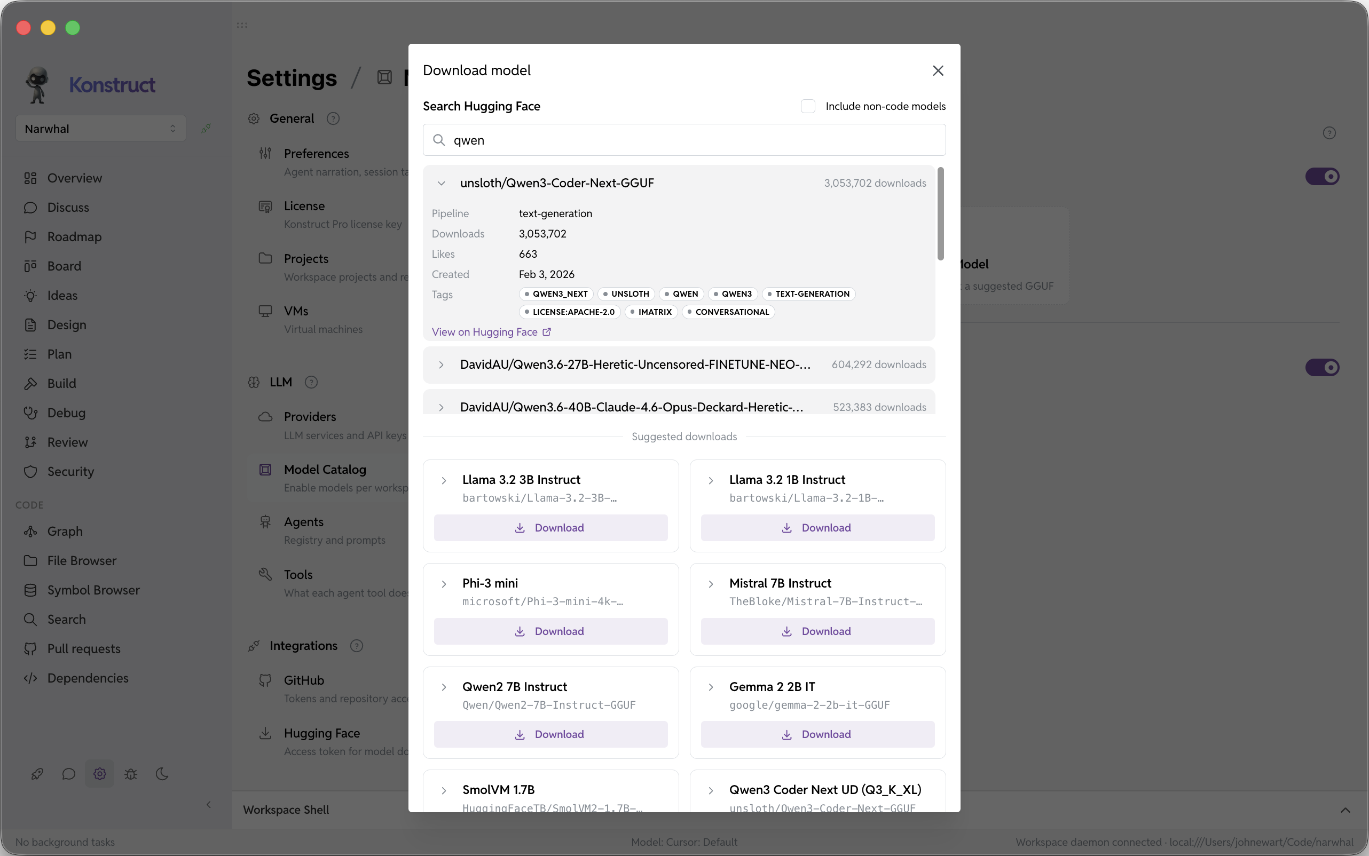
Task: Open Discuss chat in sidebar
Action: [x=68, y=207]
